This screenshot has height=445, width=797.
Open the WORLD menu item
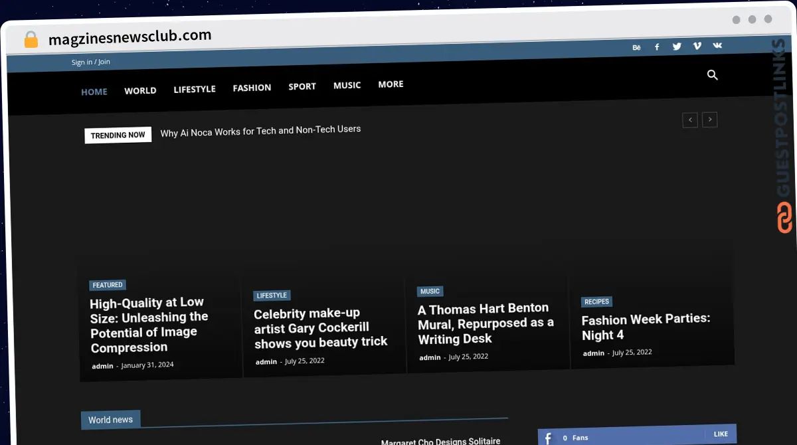[x=140, y=90]
